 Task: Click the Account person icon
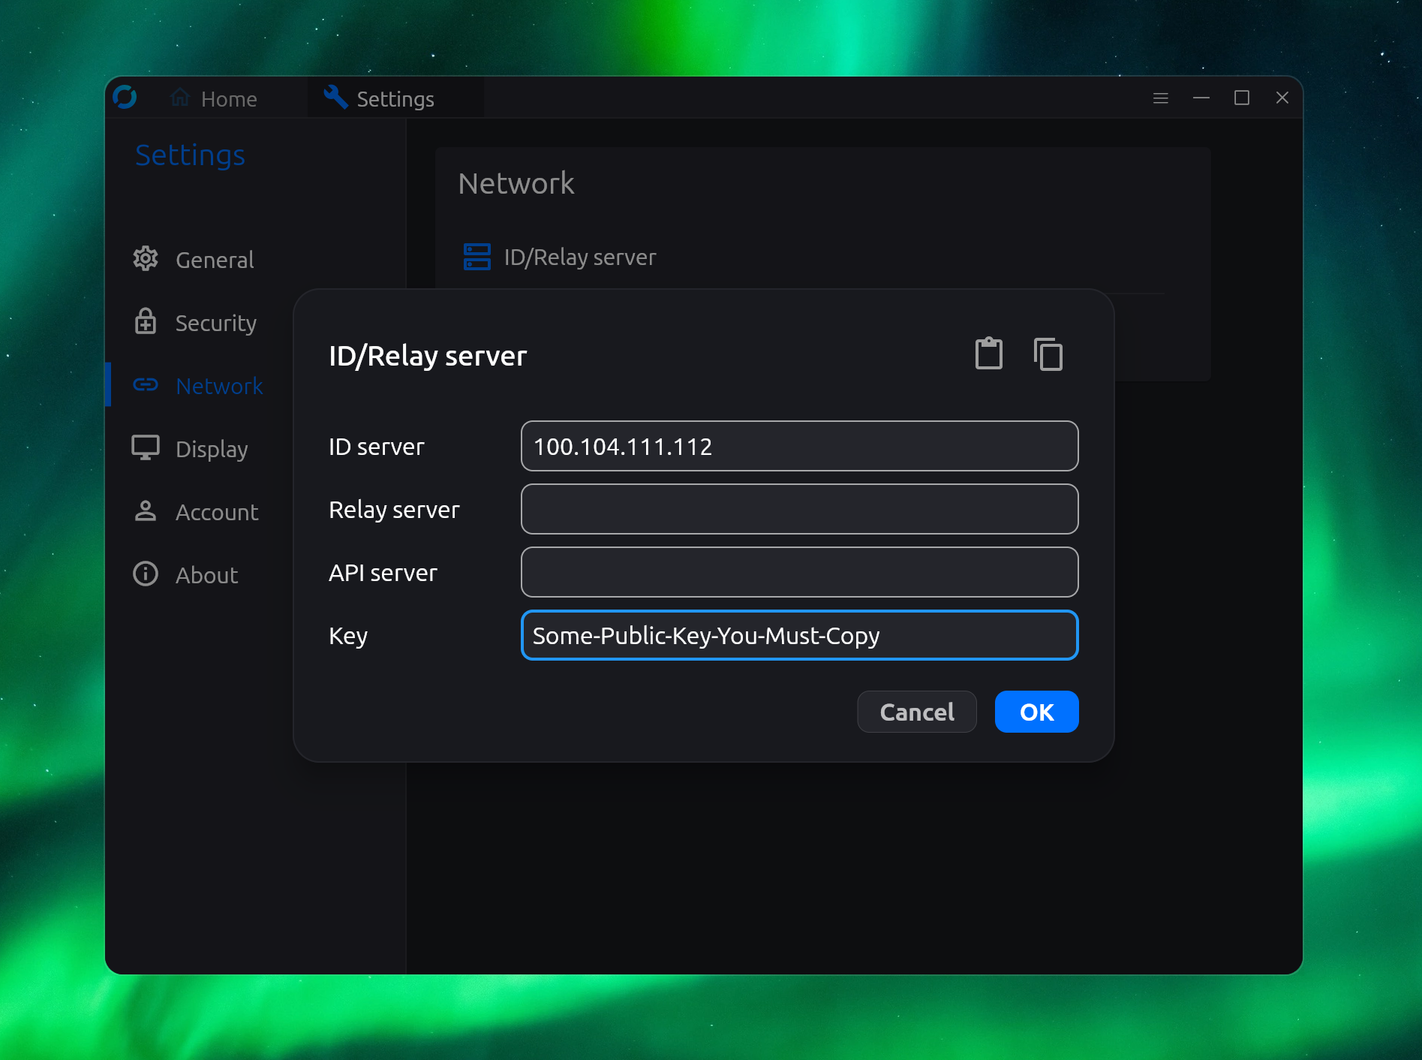(146, 511)
